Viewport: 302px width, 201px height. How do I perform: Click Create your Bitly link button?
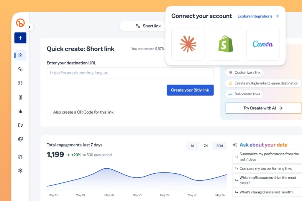click(190, 90)
